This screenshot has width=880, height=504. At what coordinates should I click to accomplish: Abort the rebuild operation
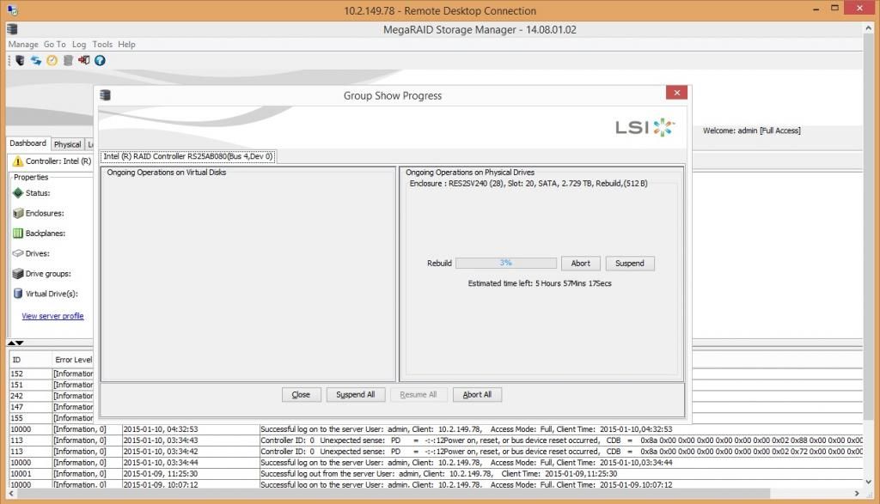click(580, 264)
